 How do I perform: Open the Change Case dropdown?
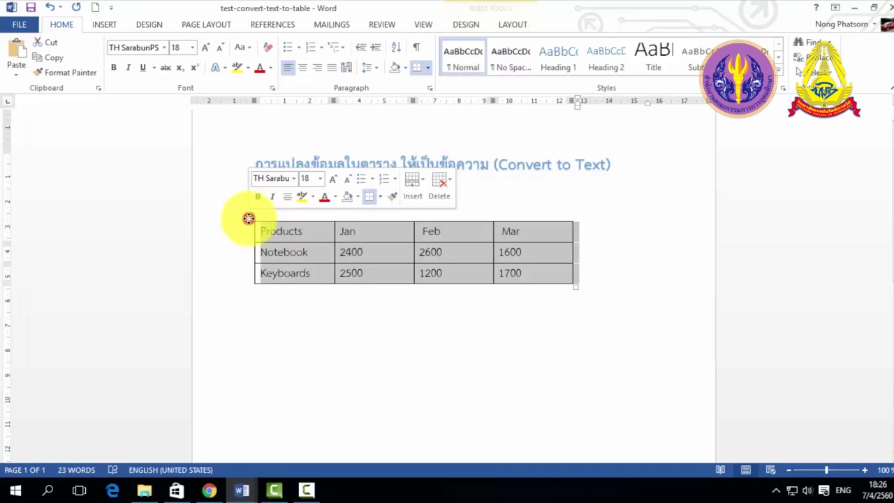(x=242, y=48)
